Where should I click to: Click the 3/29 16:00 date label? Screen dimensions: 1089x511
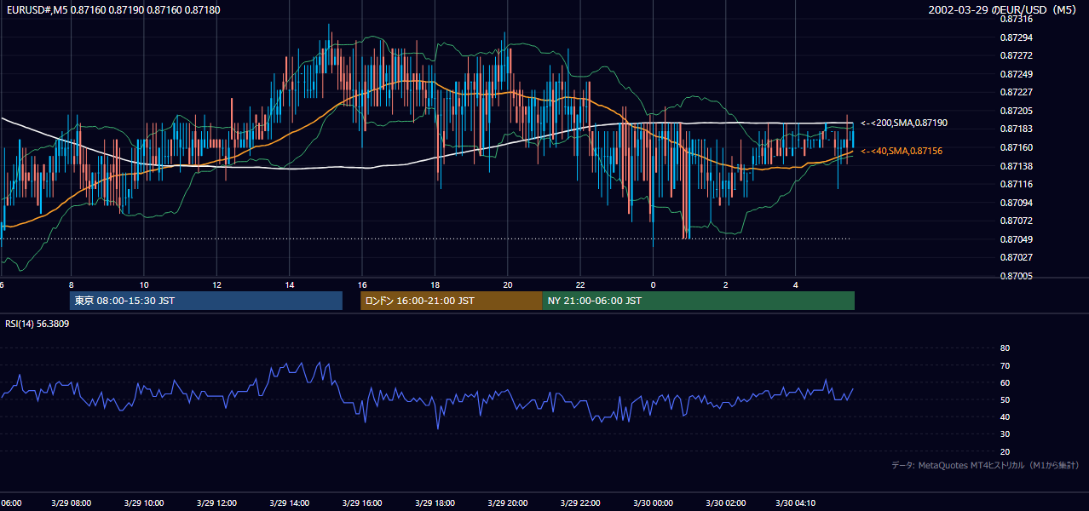click(361, 502)
